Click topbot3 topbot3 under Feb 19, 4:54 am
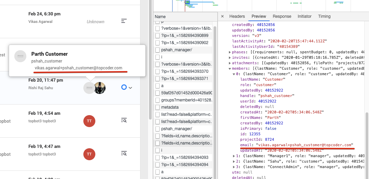Screen dimensions: 369x179 (42, 121)
